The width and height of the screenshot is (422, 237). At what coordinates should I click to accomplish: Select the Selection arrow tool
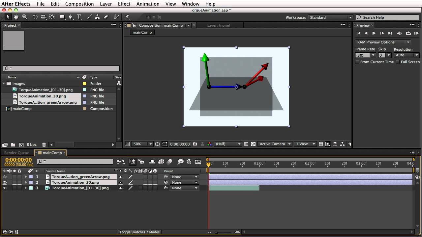8,17
